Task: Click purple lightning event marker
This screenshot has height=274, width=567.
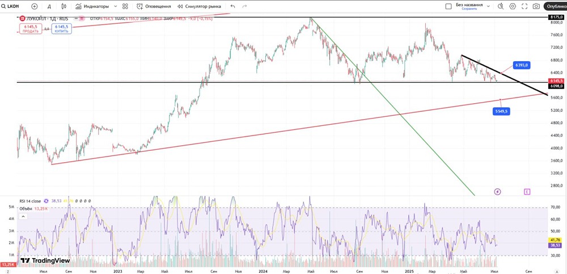Action: point(498,192)
